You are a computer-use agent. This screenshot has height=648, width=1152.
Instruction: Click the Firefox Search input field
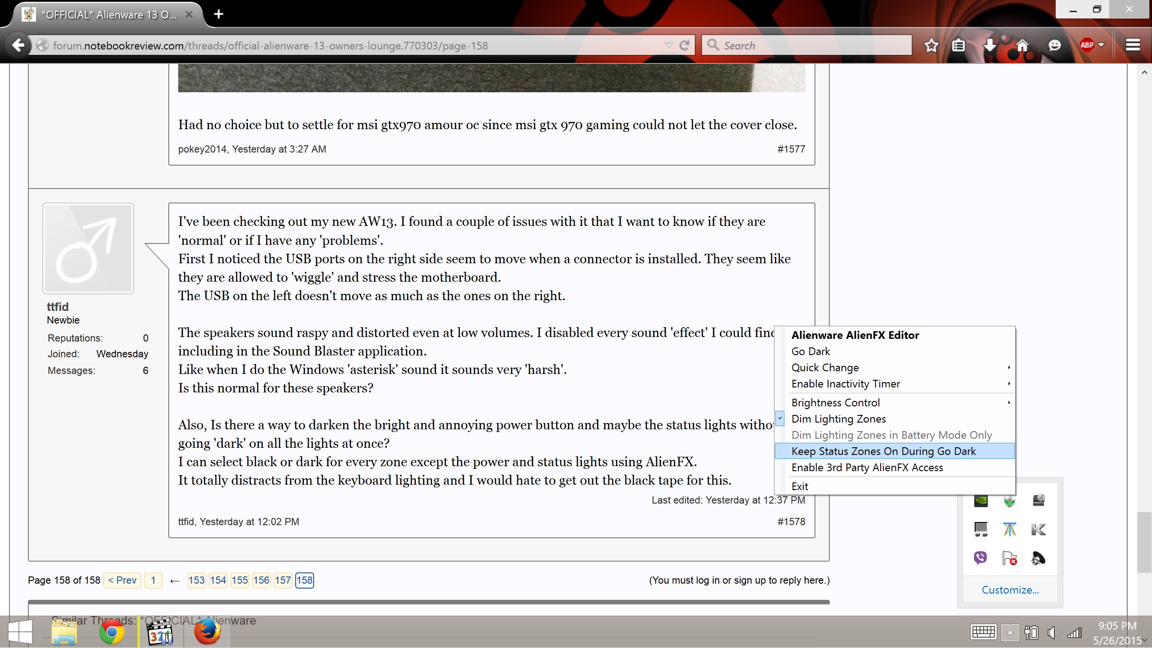pyautogui.click(x=810, y=45)
